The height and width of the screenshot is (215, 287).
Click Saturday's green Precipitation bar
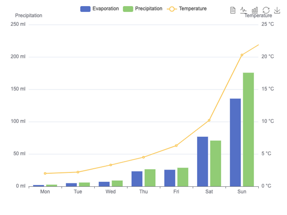(x=216, y=163)
